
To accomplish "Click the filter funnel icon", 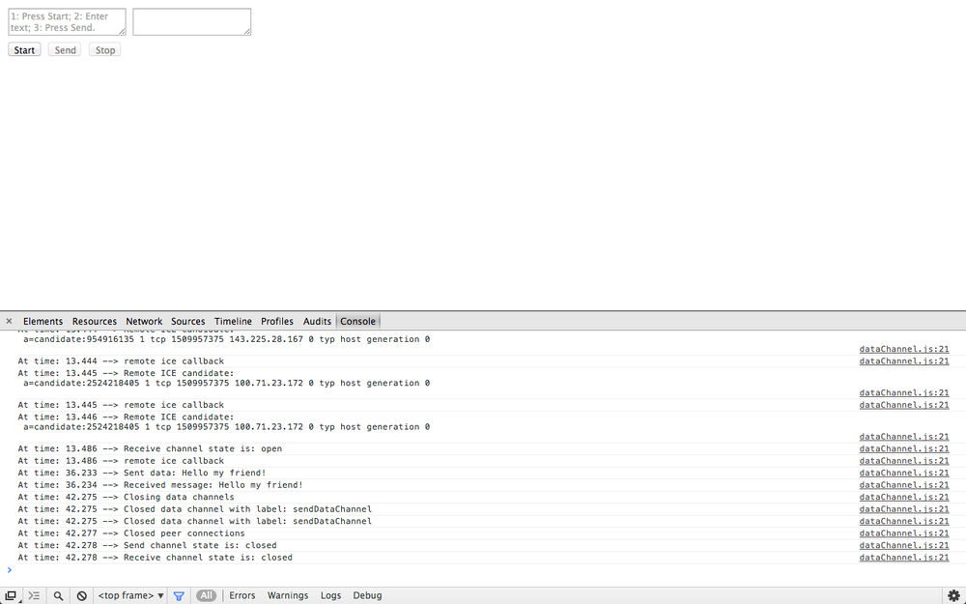I will pyautogui.click(x=180, y=595).
